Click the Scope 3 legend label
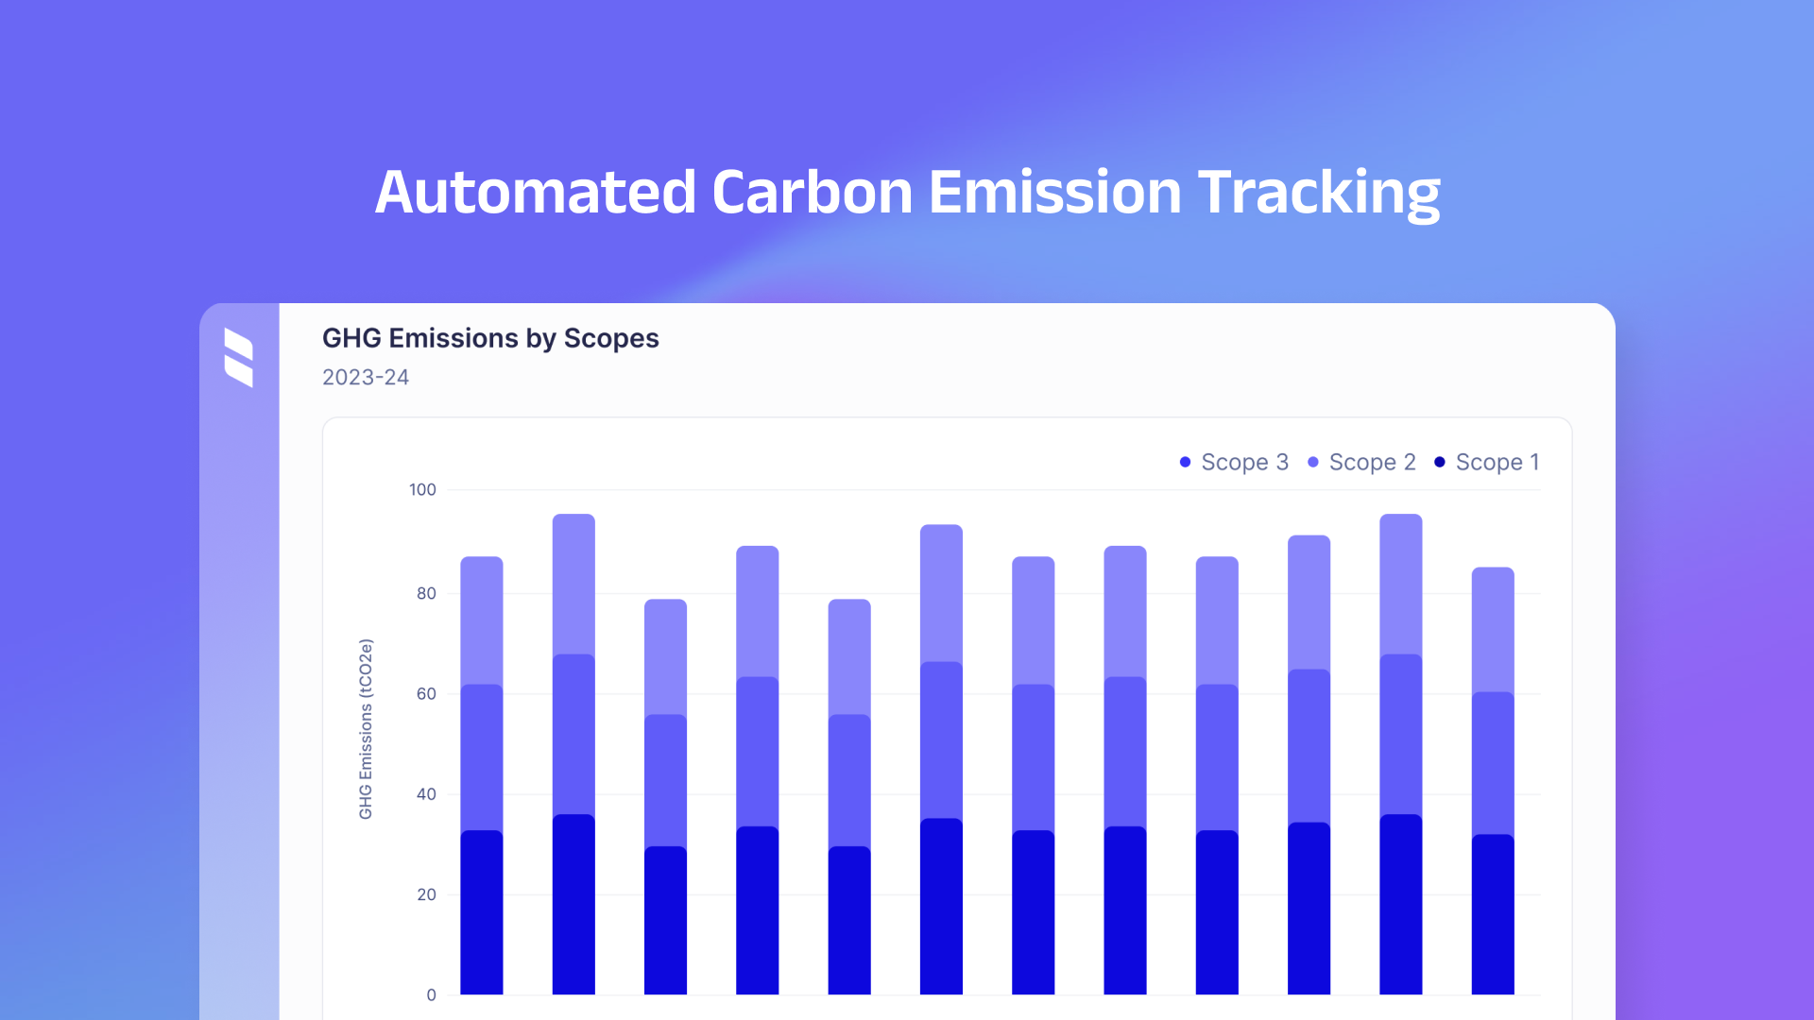 (1244, 462)
